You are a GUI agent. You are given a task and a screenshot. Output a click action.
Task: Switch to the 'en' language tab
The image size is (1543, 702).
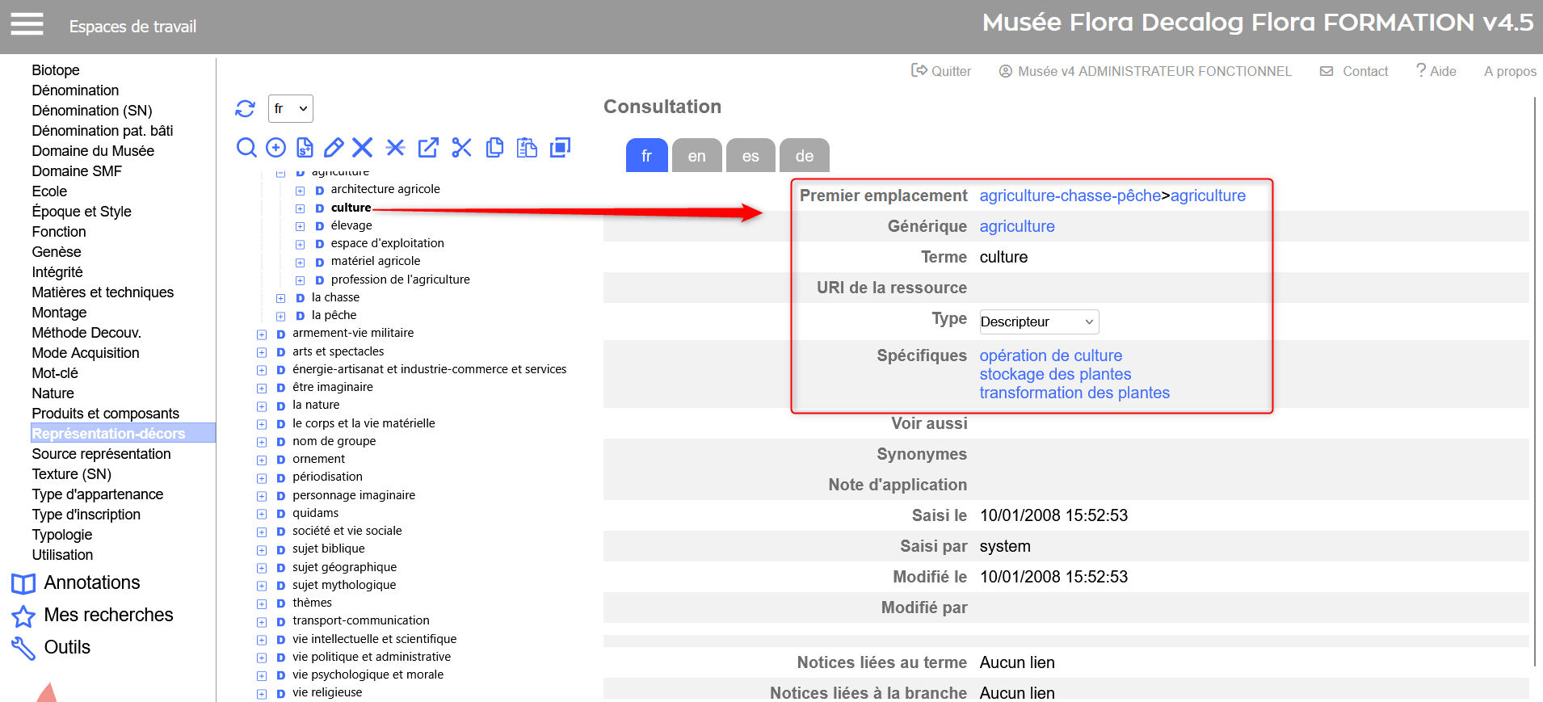coord(696,156)
